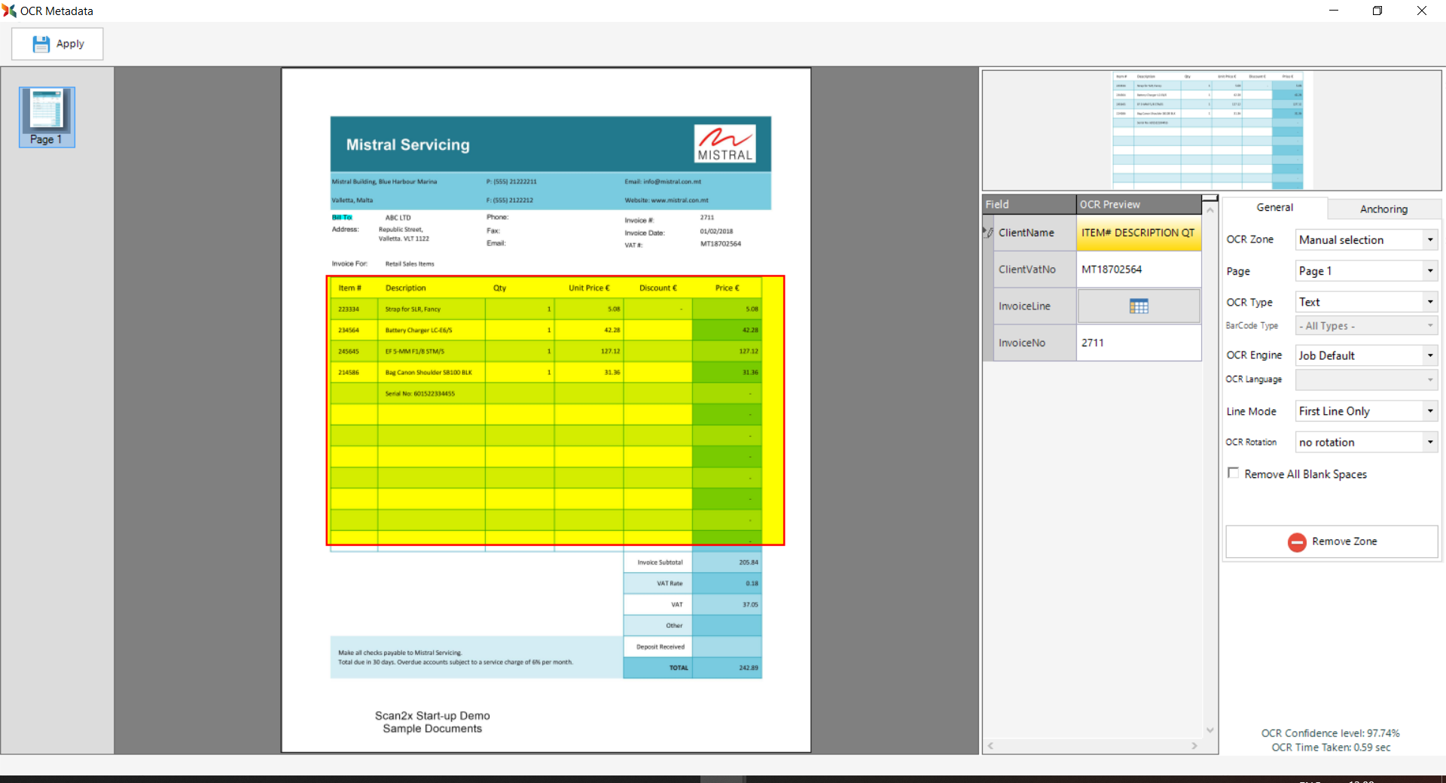Click the pencil edit marker beside ClientName
The height and width of the screenshot is (783, 1446).
tap(988, 233)
